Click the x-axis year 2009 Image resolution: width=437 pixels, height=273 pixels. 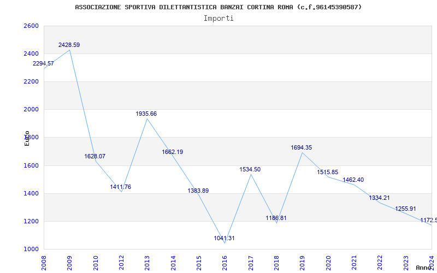(69, 263)
